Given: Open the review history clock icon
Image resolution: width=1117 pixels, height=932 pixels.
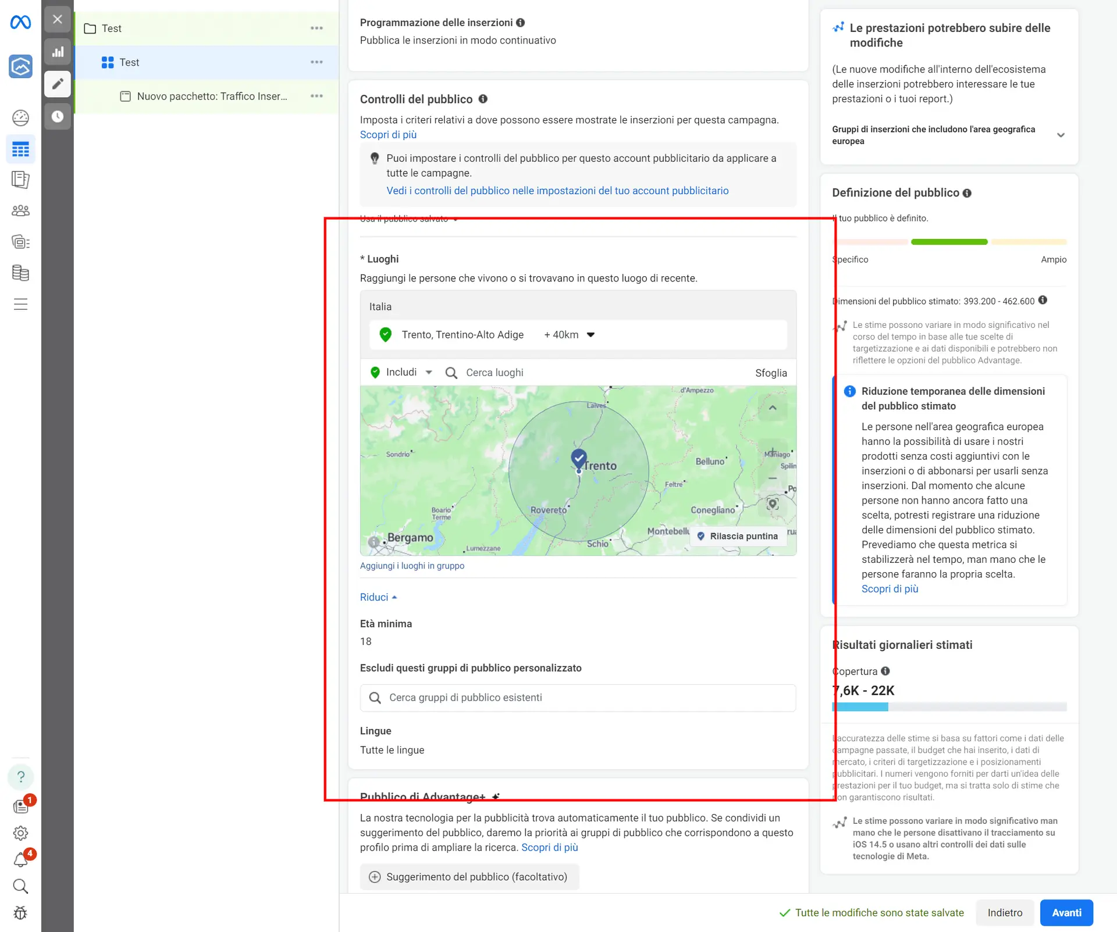Looking at the screenshot, I should click(57, 116).
